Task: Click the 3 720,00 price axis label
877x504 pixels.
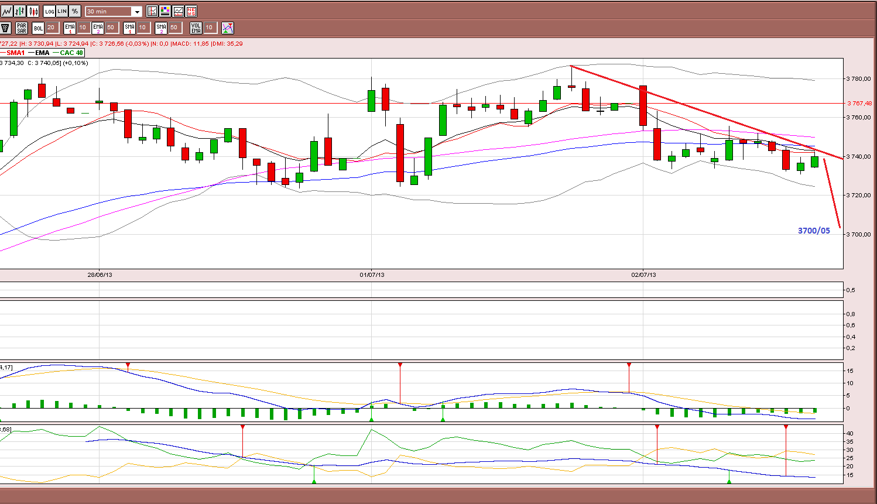Action: (x=859, y=195)
